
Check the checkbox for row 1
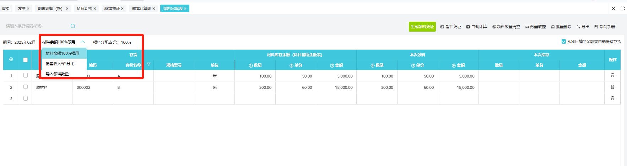tap(25, 75)
